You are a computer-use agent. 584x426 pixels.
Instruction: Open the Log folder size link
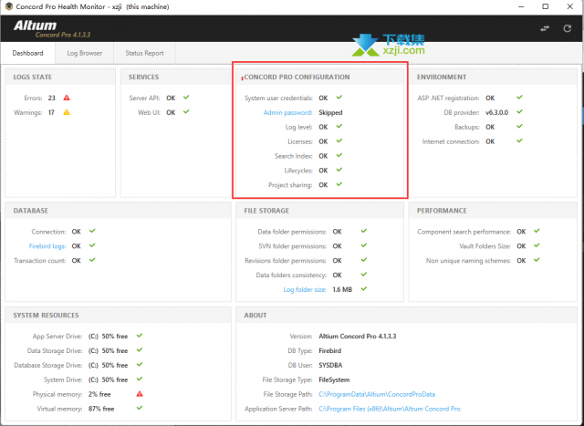tap(305, 290)
